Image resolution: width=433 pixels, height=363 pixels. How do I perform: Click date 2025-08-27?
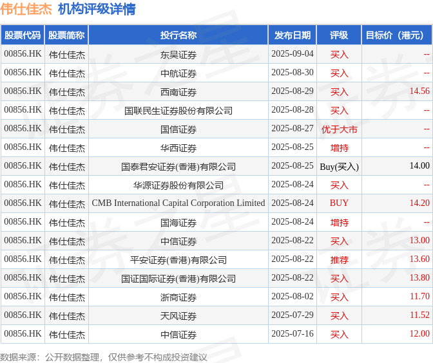tap(293, 128)
